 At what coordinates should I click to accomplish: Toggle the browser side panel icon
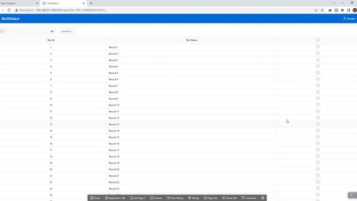pos(348,10)
